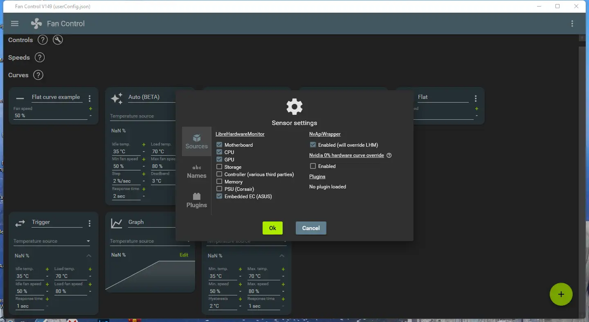The width and height of the screenshot is (589, 322).
Task: Click help icon beside Controls
Action: (x=43, y=40)
